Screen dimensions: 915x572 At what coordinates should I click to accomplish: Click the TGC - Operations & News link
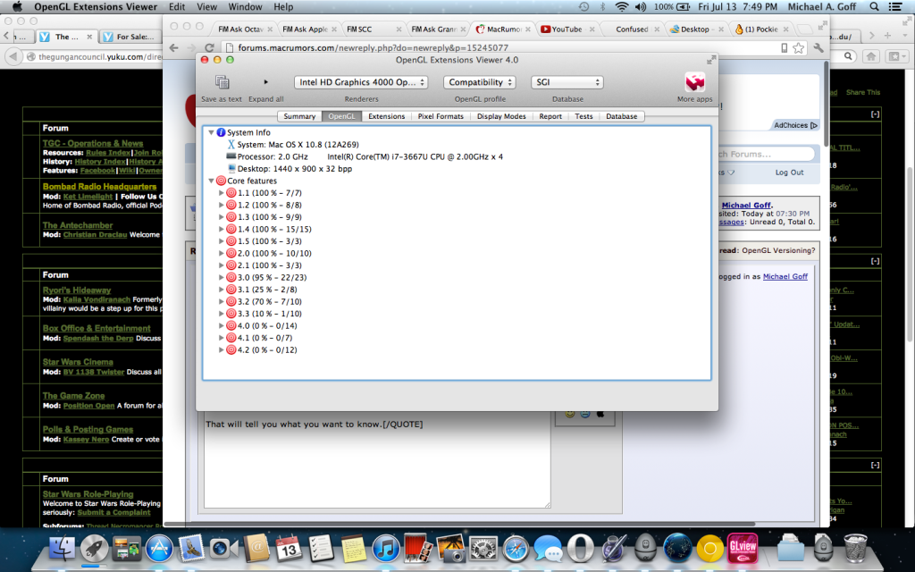[x=93, y=143]
